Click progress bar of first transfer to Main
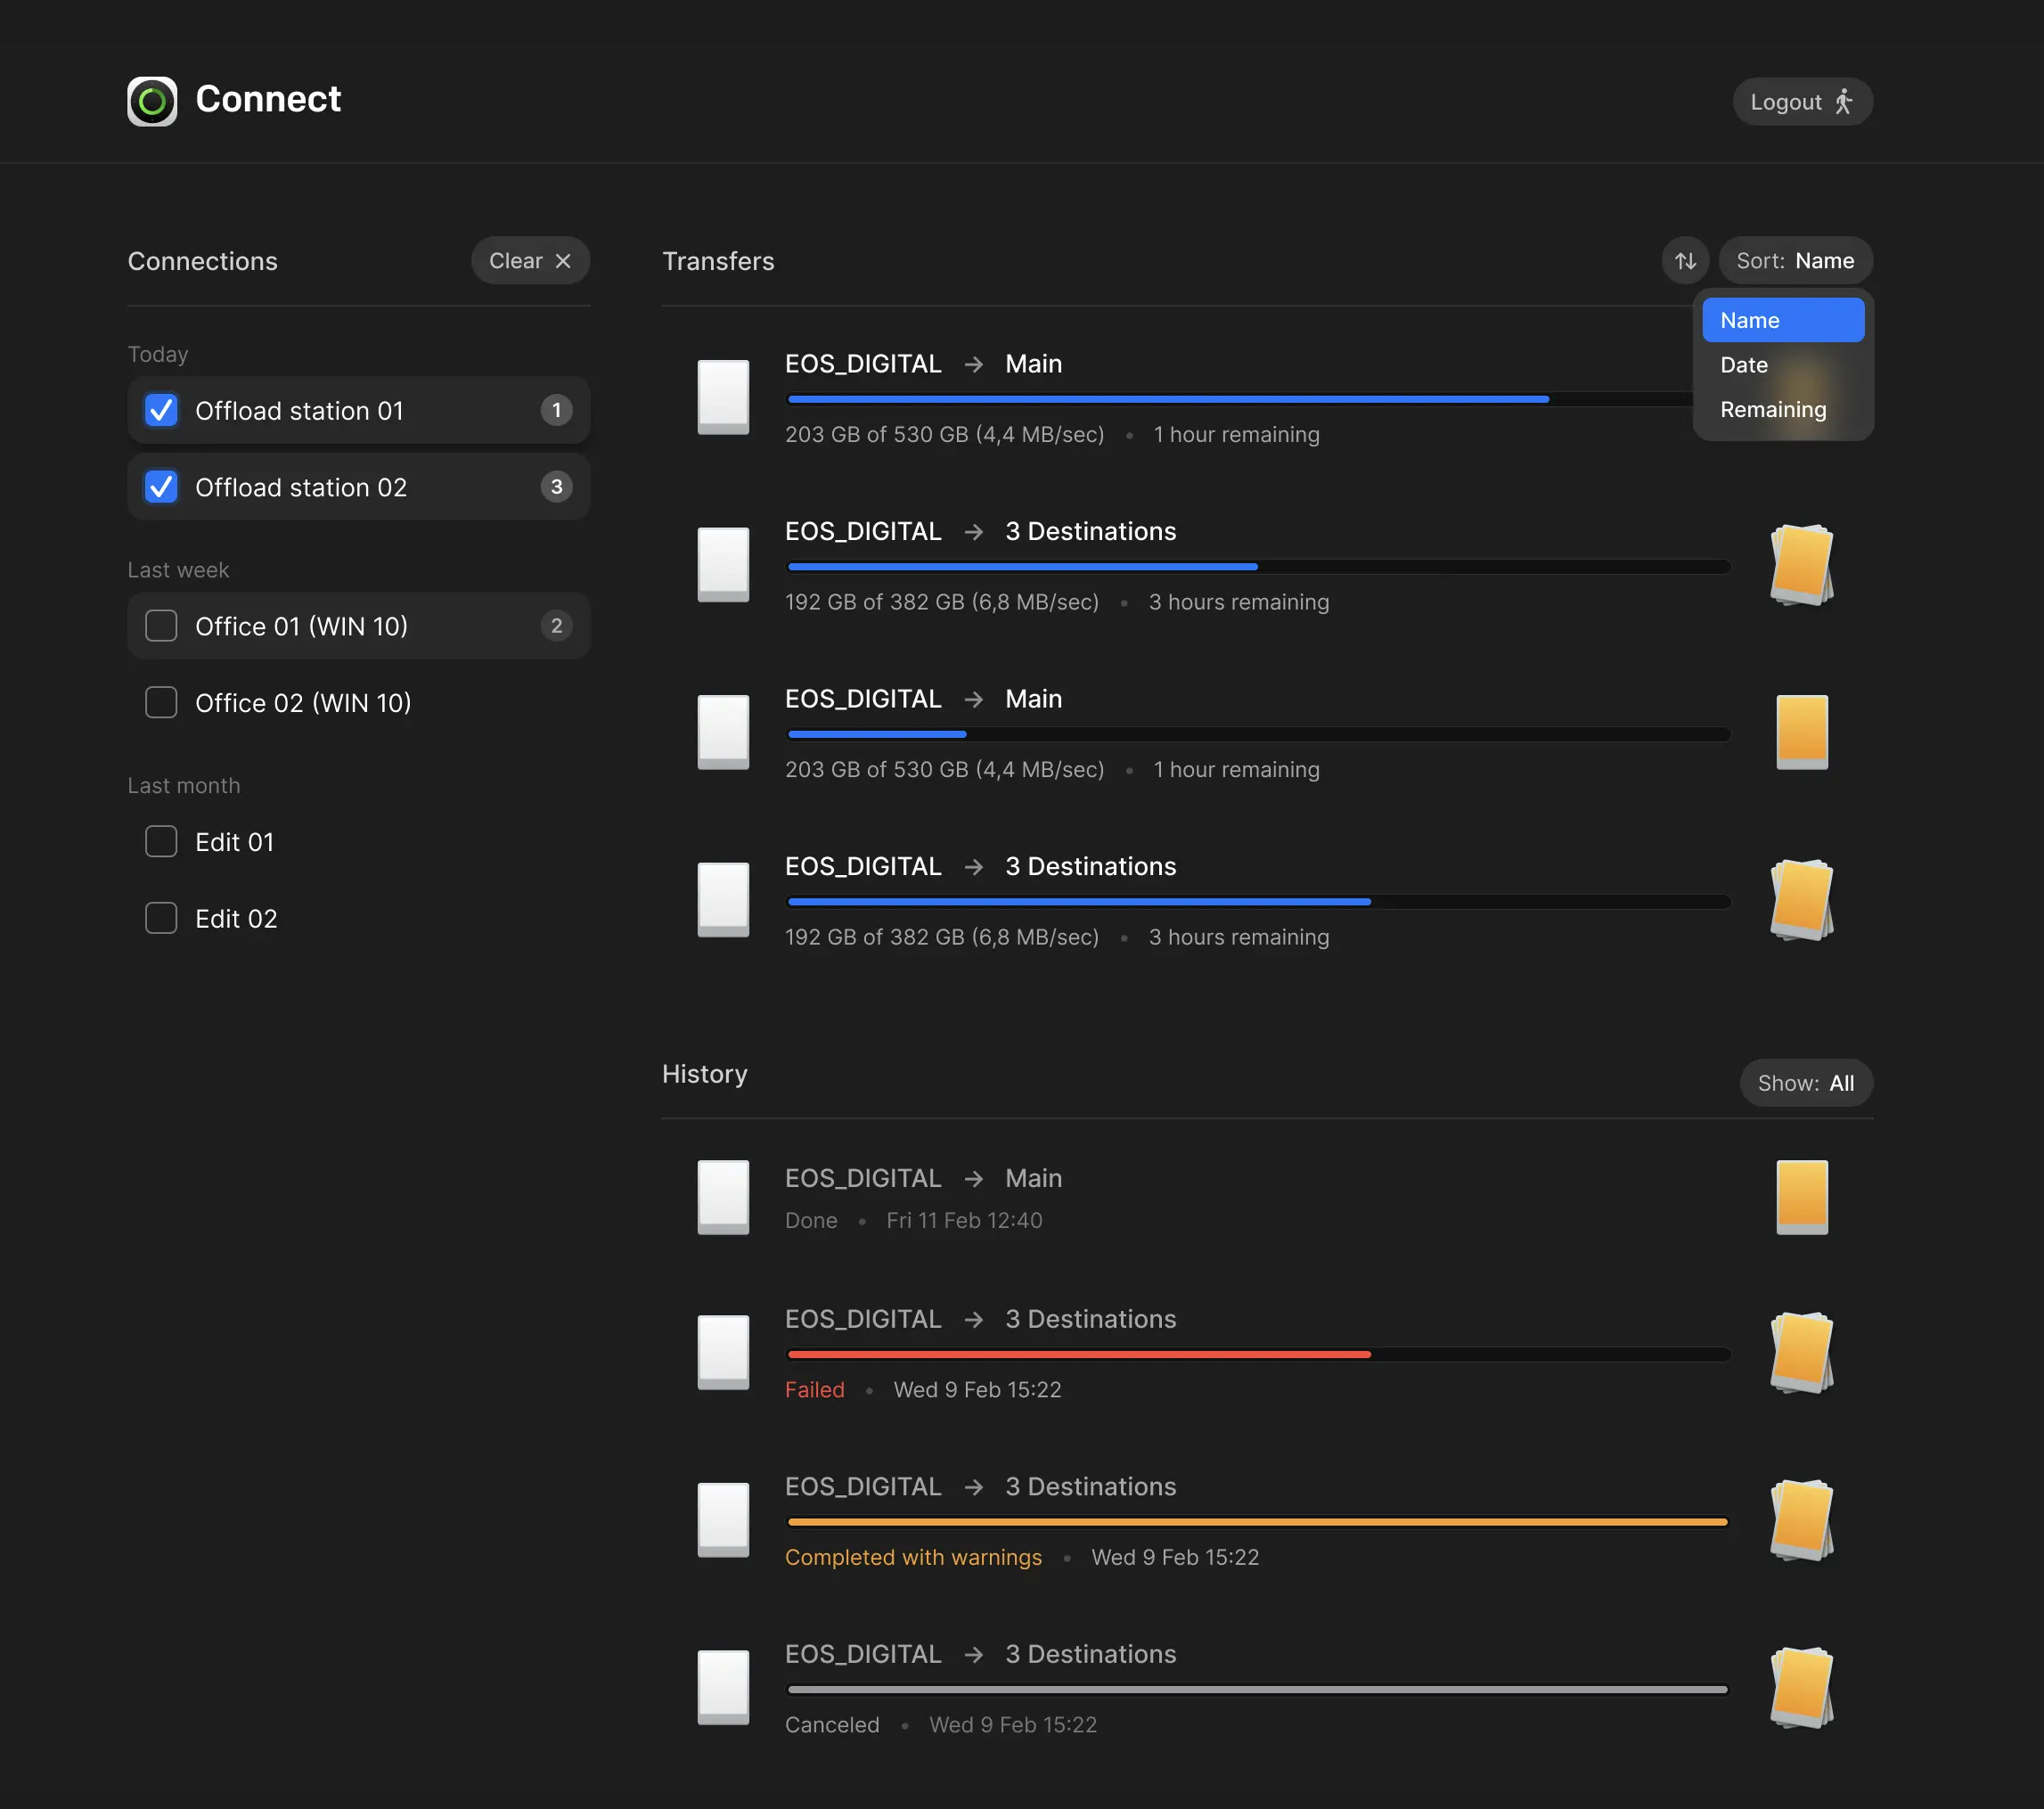Viewport: 2044px width, 1809px height. [1239, 399]
